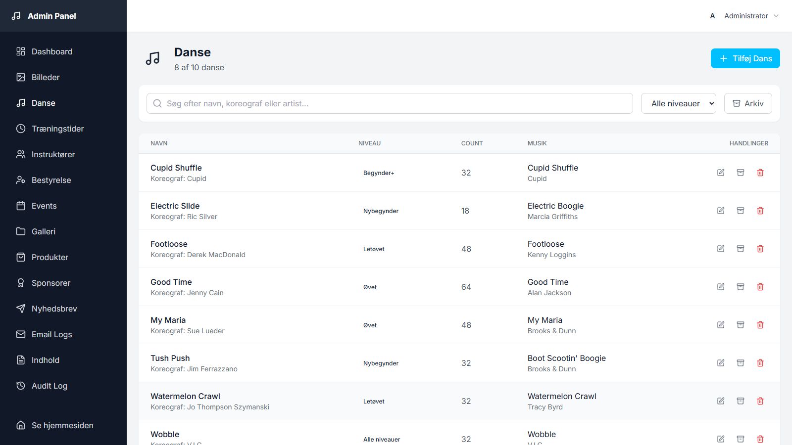Delete the Electric Slide dance

click(760, 211)
